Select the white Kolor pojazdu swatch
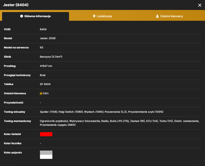205x166 pixels. [46, 157]
